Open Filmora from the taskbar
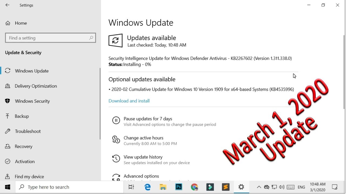346x194 pixels. tap(210, 187)
